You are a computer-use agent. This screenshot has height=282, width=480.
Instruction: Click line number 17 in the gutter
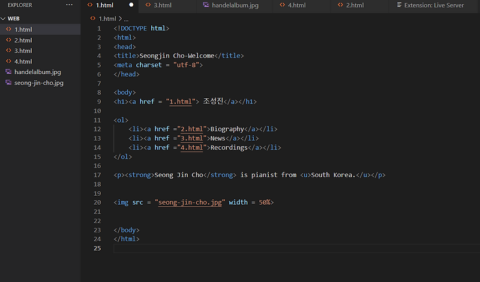coord(97,175)
